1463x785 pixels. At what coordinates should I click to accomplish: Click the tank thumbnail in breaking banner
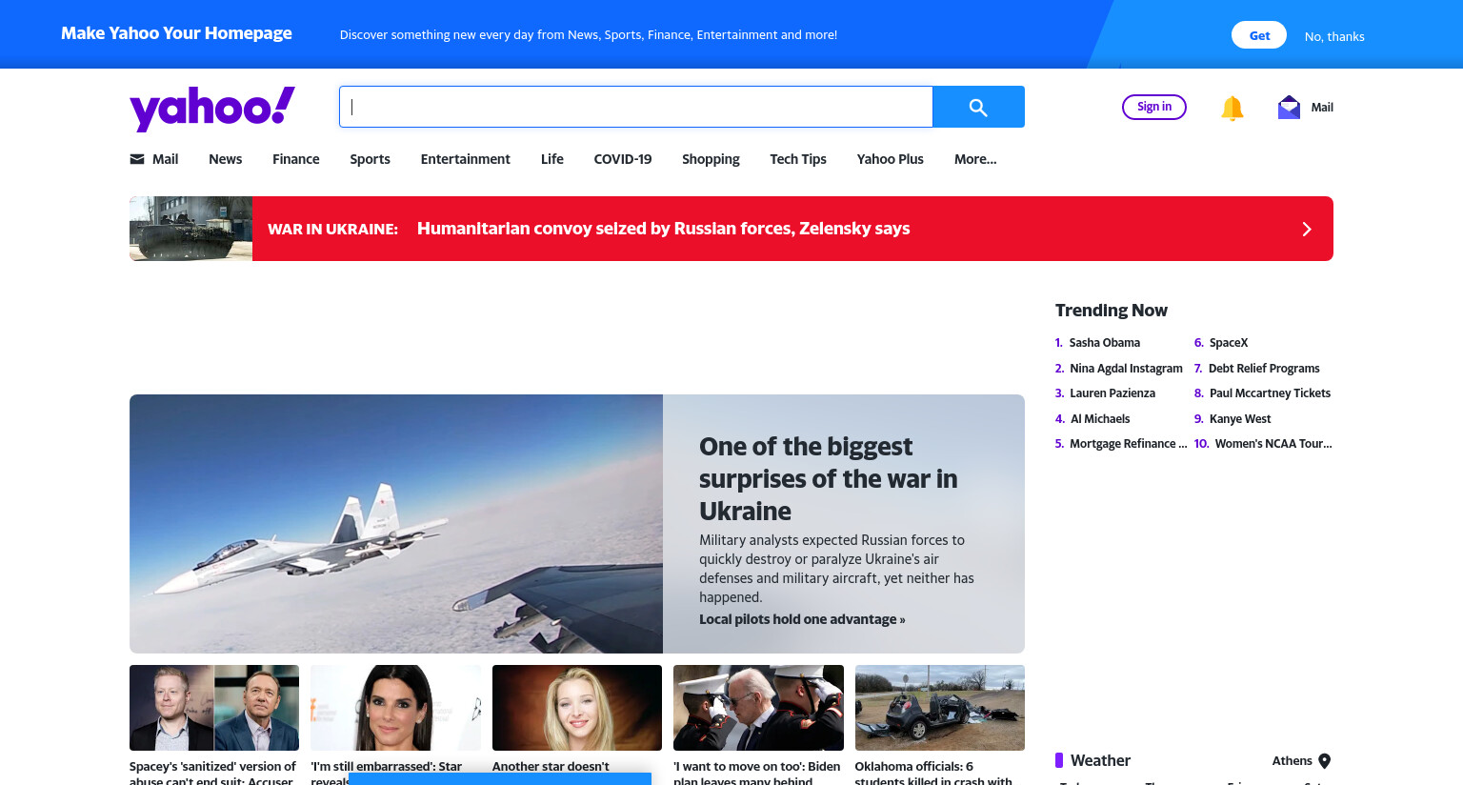click(x=191, y=229)
